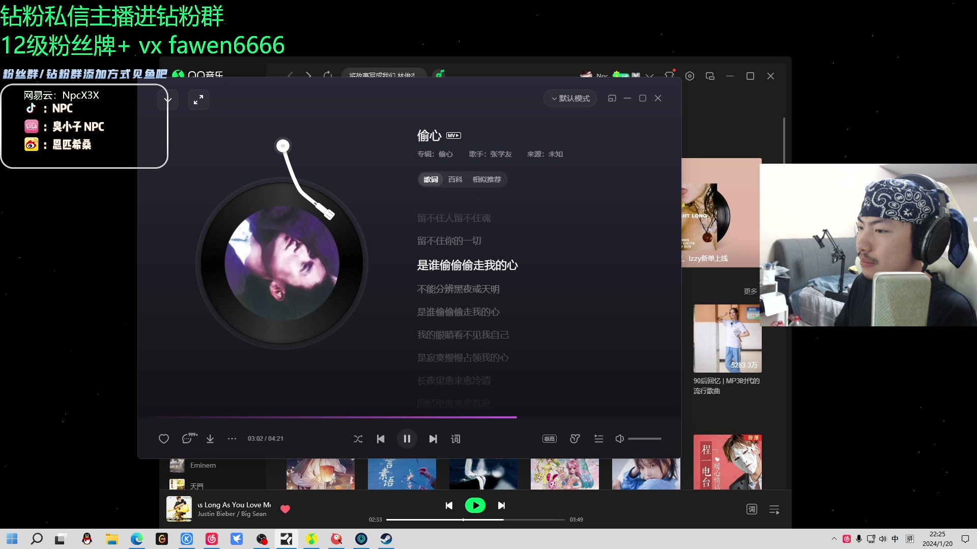Unlike As Long As You Love Me
977x549 pixels.
pos(285,509)
